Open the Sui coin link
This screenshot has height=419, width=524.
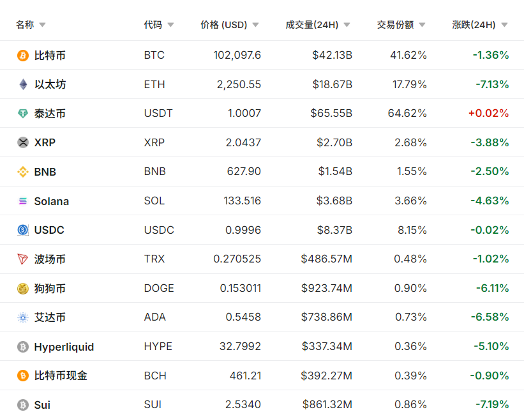pos(42,405)
